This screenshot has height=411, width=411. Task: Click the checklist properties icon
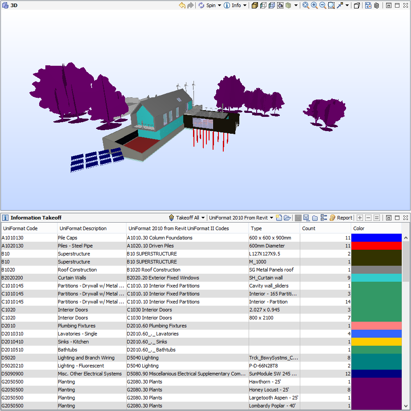324,218
